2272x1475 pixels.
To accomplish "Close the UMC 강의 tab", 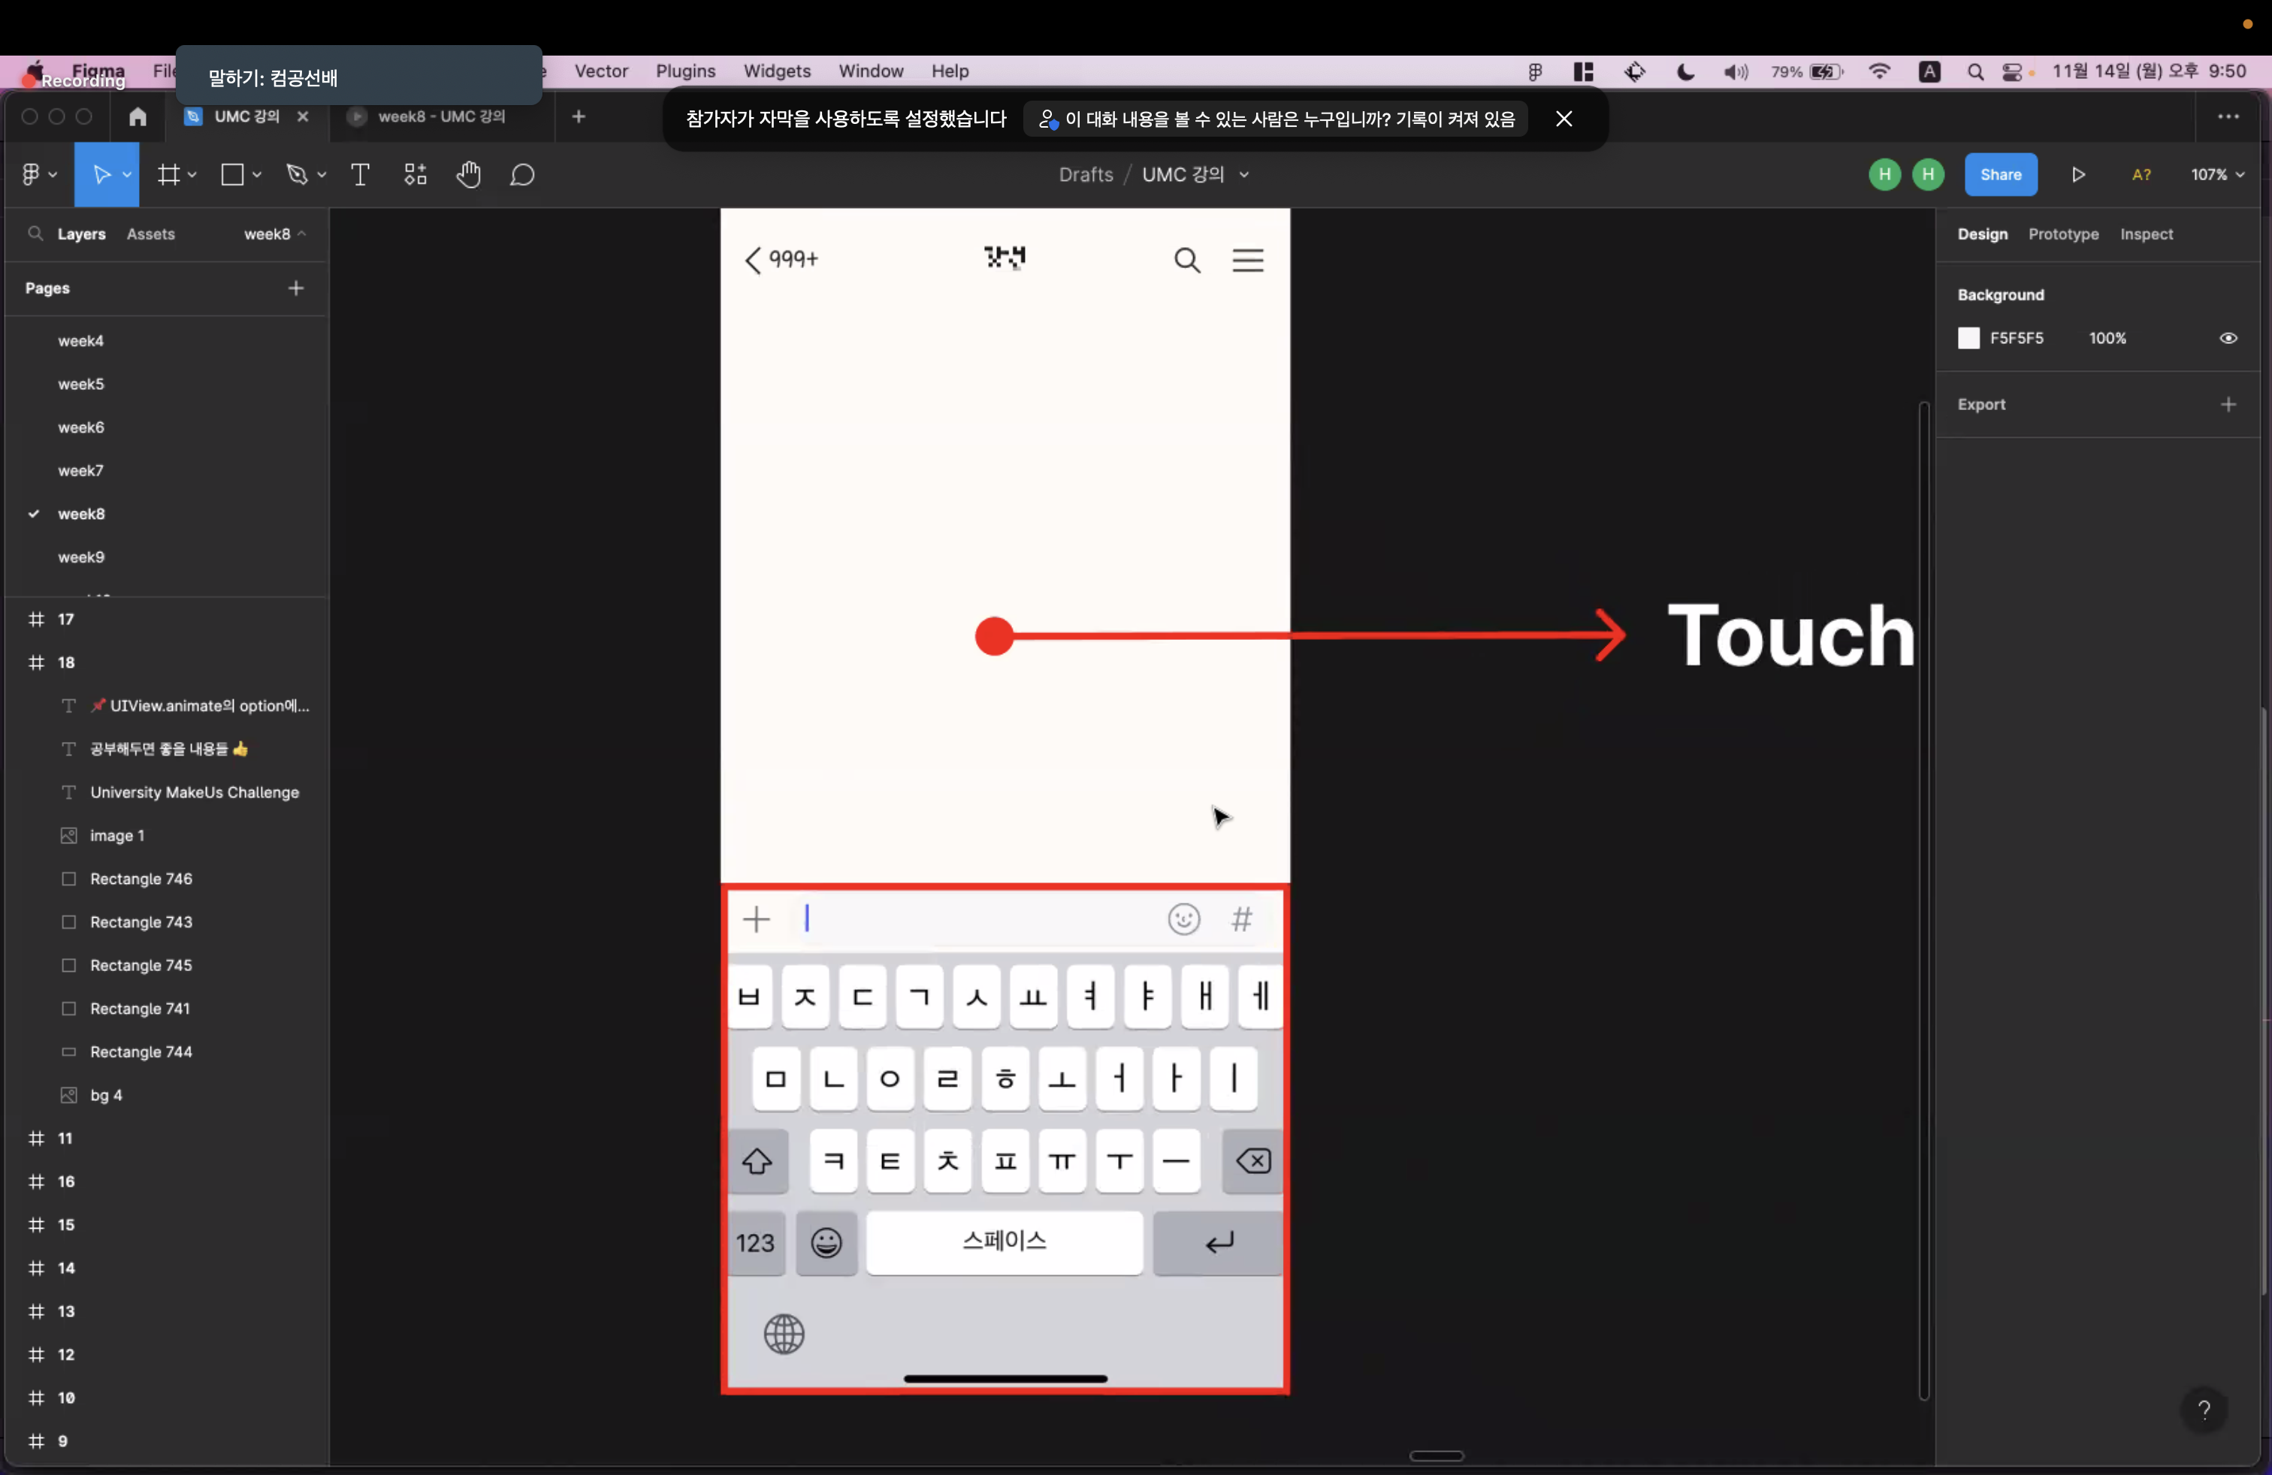I will (303, 116).
